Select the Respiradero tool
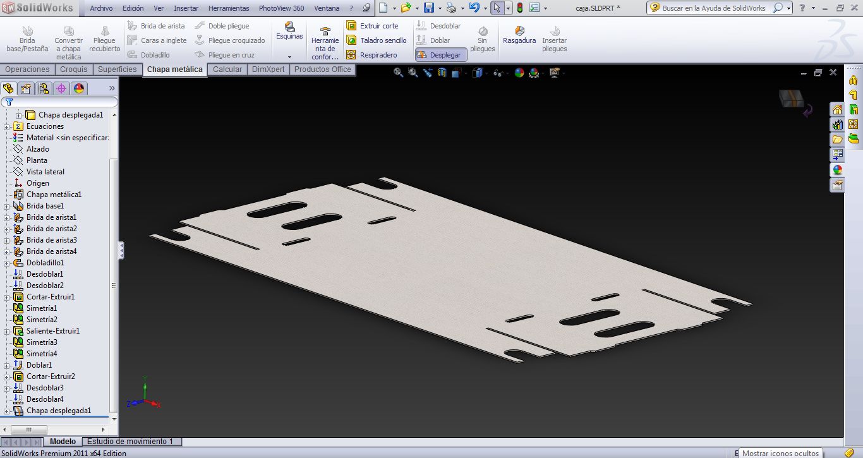The image size is (863, 458). 371,55
